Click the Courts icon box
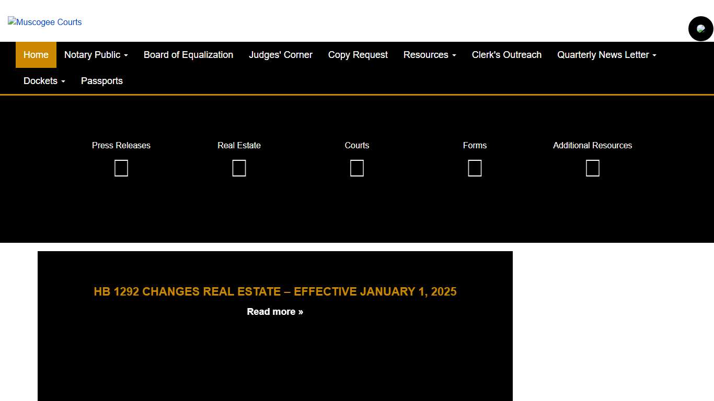 (357, 168)
